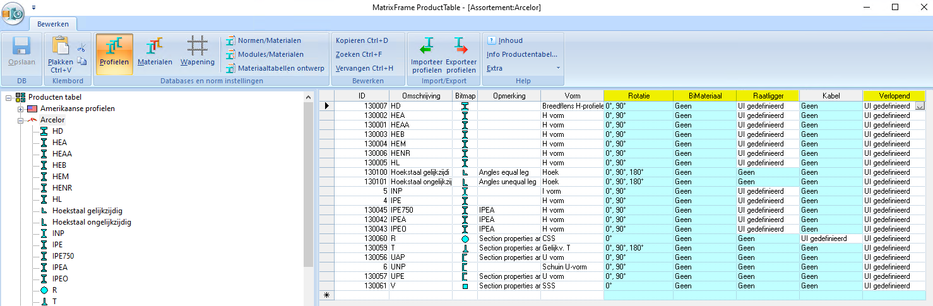Viewport: 933px width, 306px height.
Task: Select IPE750 in the tree
Action: 63,256
